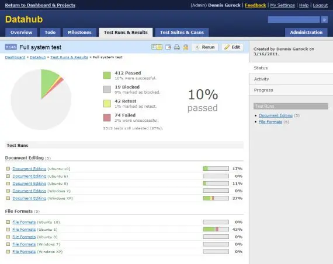Click the Test Runs & Results breadcrumb link
333x264 pixels.
tap(70, 57)
